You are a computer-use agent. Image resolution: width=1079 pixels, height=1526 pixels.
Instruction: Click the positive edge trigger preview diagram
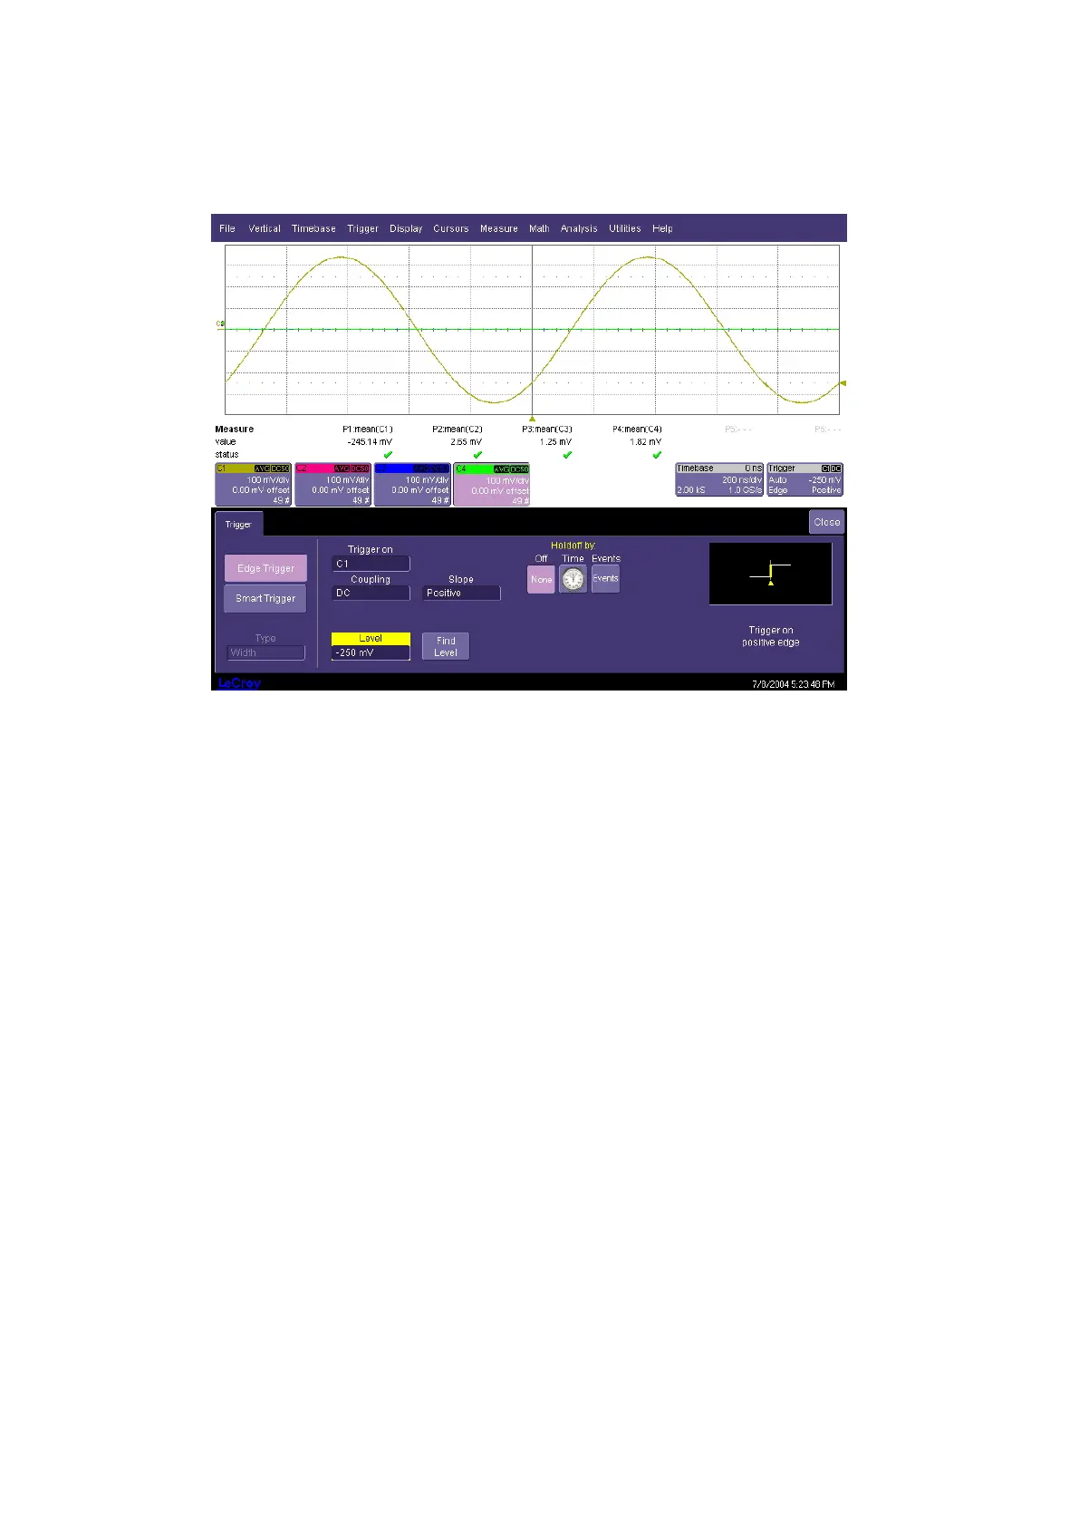coord(770,574)
